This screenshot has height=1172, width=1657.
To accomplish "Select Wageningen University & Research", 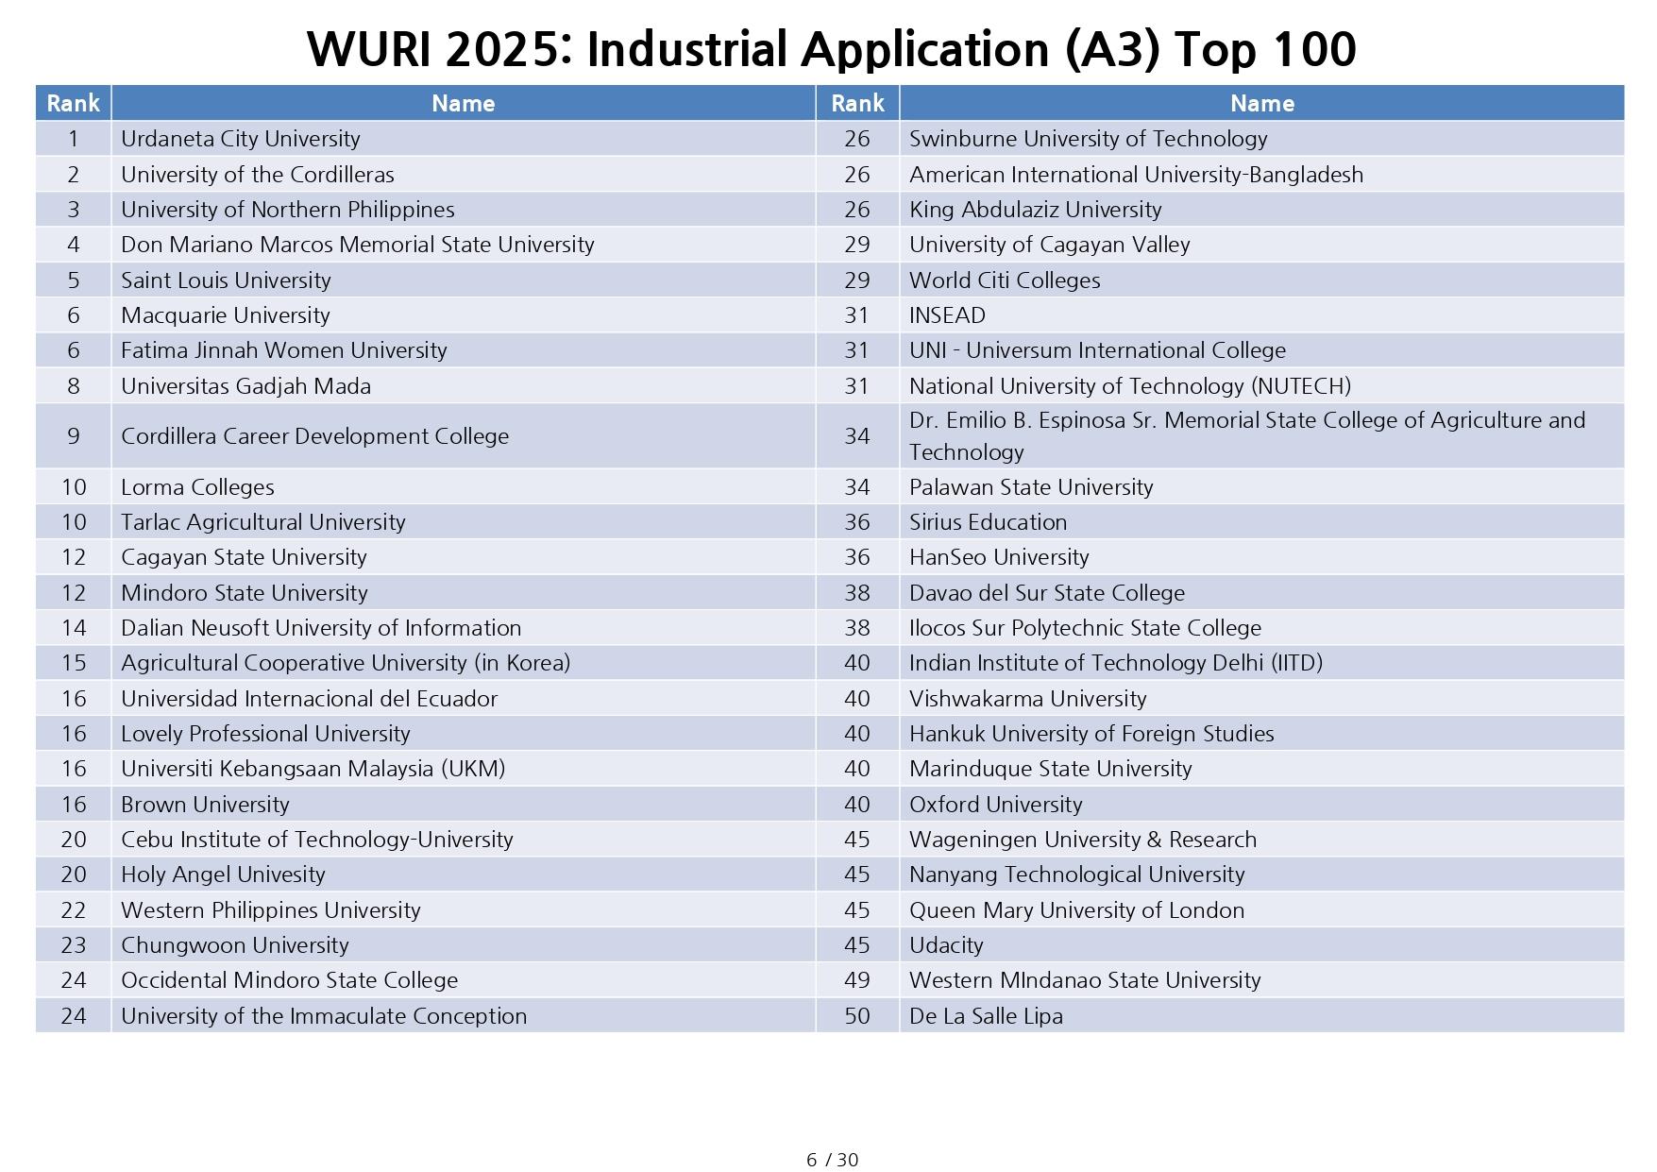I will 1083,840.
